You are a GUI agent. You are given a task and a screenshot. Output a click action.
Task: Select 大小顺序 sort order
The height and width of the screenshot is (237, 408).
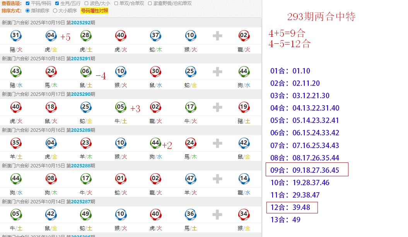click(55, 11)
